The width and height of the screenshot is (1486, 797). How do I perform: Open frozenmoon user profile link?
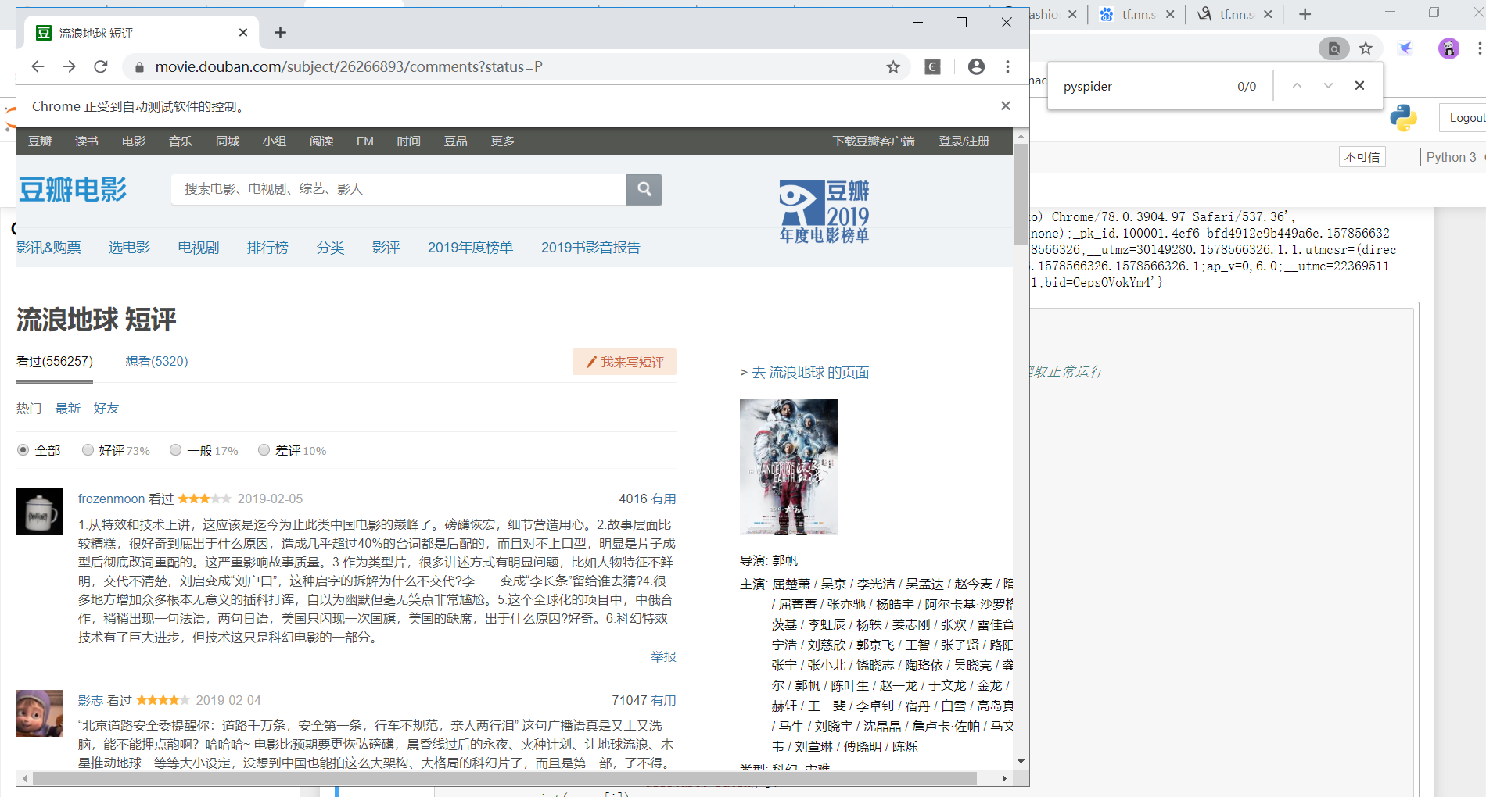111,499
